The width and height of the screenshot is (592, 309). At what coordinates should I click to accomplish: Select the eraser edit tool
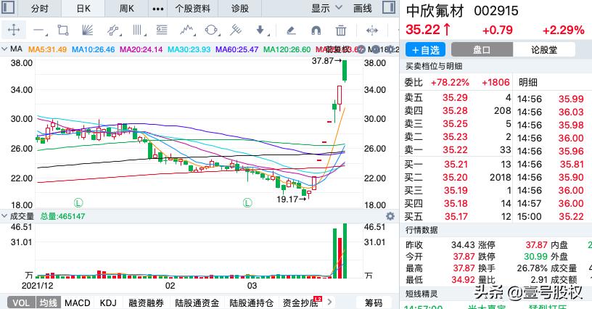[x=291, y=30]
